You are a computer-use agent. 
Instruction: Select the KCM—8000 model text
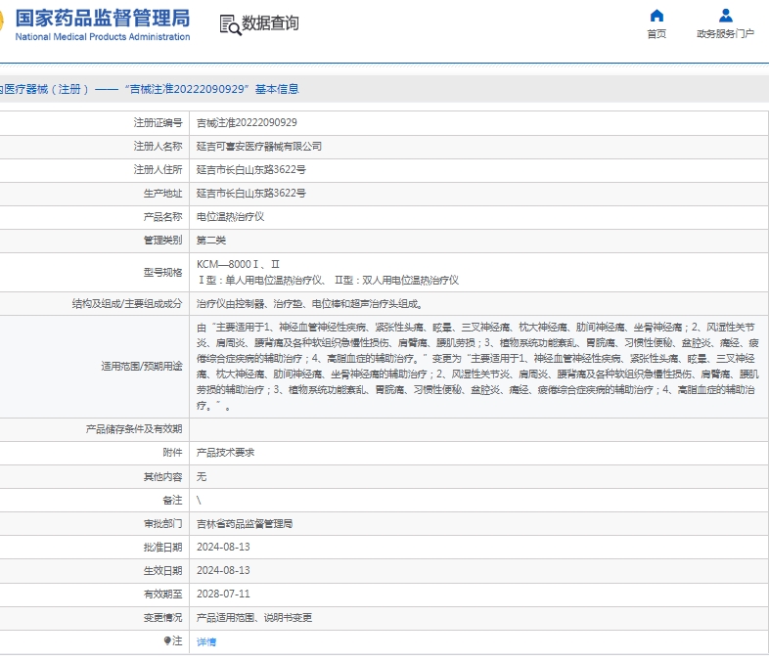pyautogui.click(x=238, y=264)
